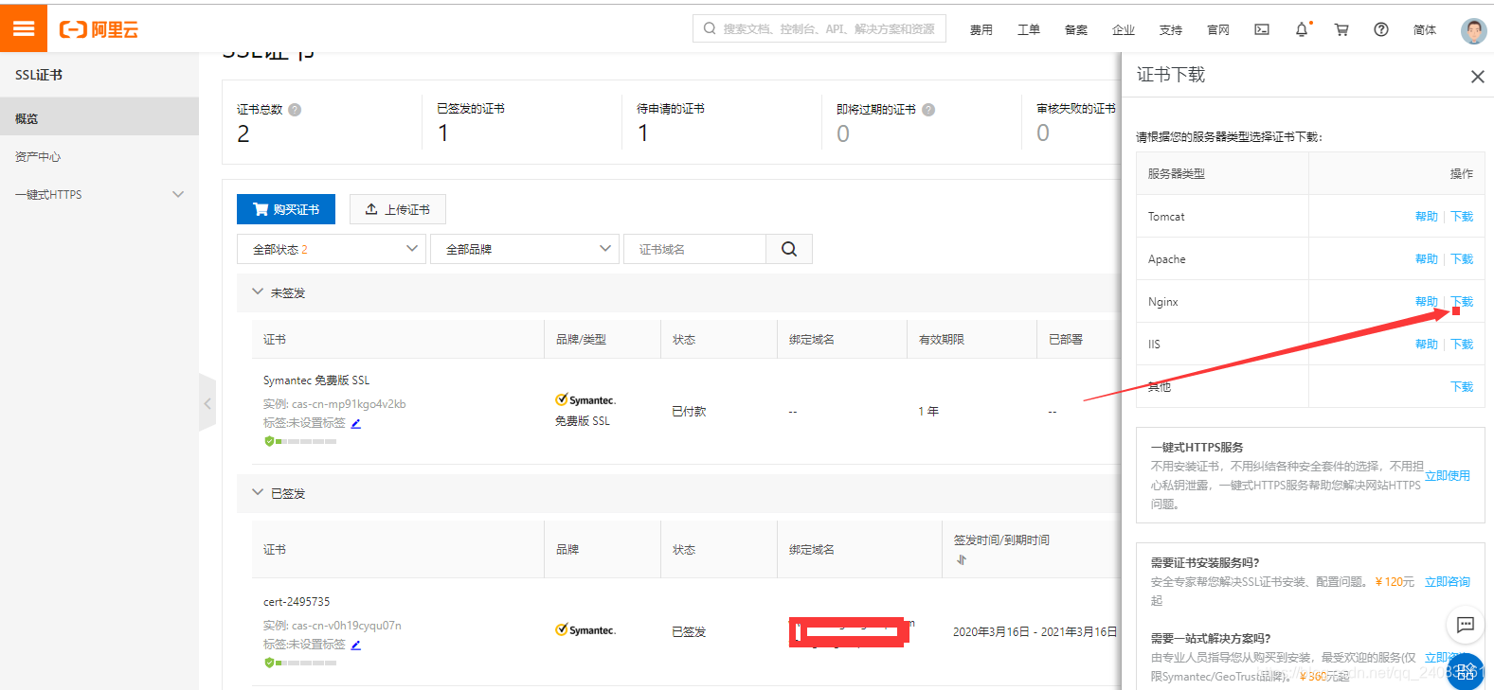The width and height of the screenshot is (1494, 690).
Task: Open 简体 language selector
Action: click(1424, 30)
